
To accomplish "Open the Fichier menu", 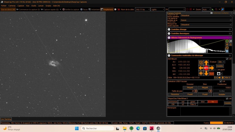I will point(4,6).
